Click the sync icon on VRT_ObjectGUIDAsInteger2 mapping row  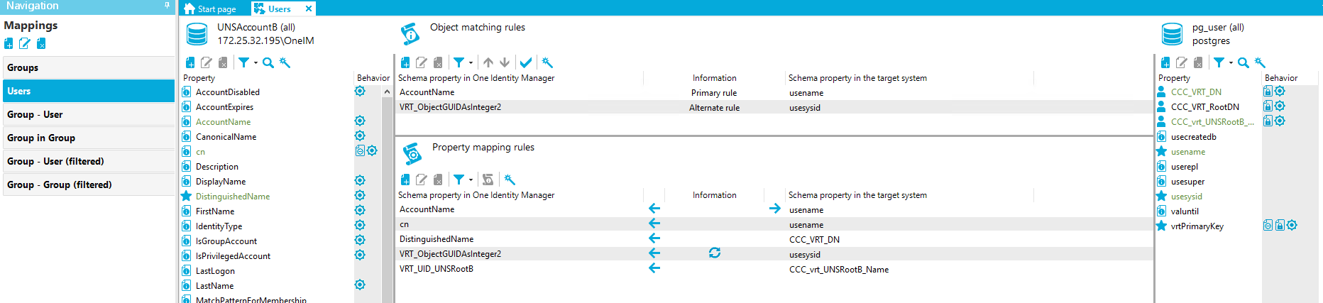pos(715,253)
